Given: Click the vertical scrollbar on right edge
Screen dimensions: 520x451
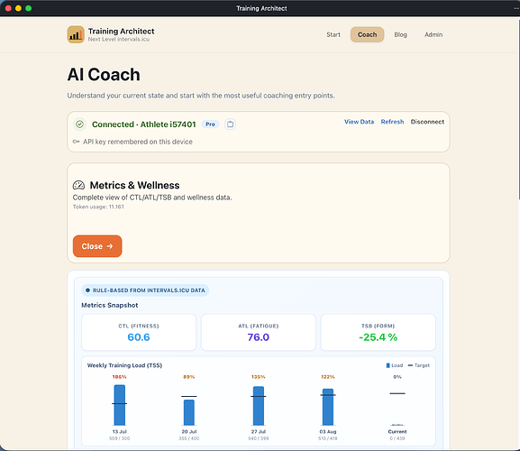Looking at the screenshot, I should click(x=518, y=109).
